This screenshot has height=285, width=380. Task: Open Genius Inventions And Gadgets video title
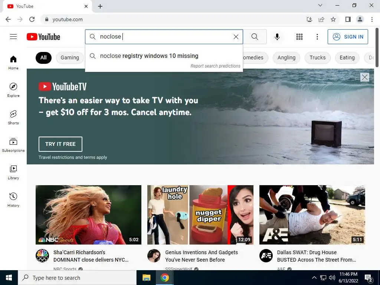pyautogui.click(x=202, y=256)
